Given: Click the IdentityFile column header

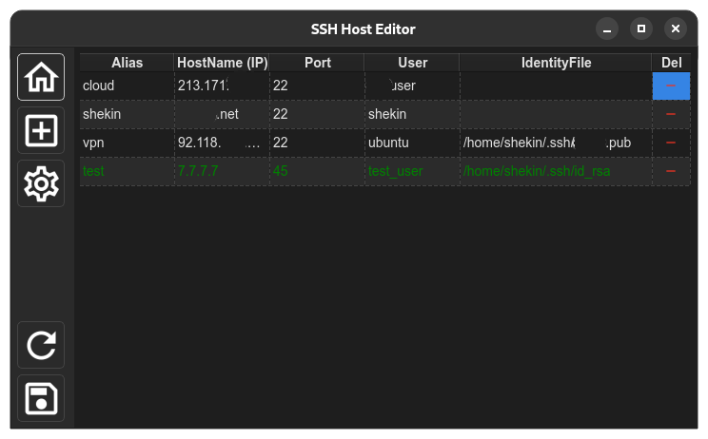Looking at the screenshot, I should coord(556,63).
